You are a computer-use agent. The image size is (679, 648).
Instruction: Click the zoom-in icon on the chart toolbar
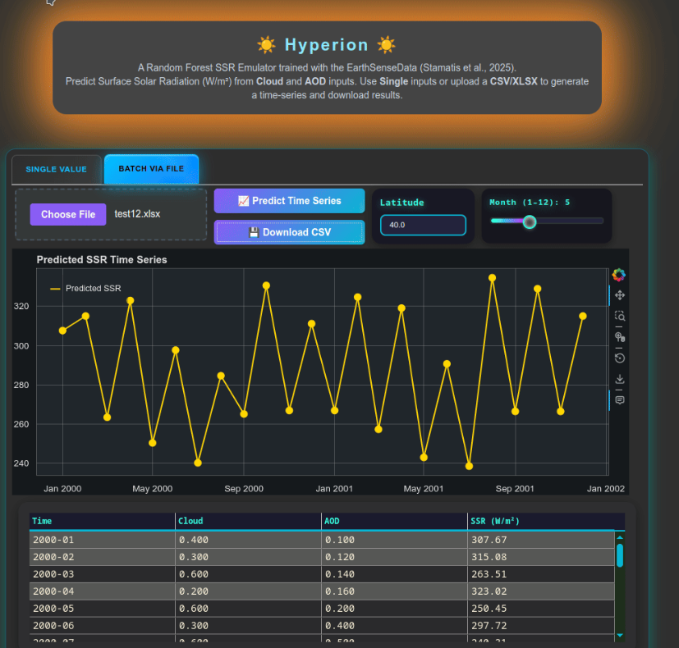click(x=619, y=336)
